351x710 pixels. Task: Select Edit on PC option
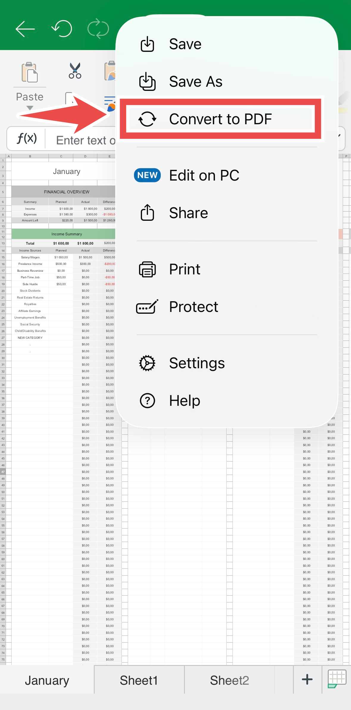tap(227, 175)
